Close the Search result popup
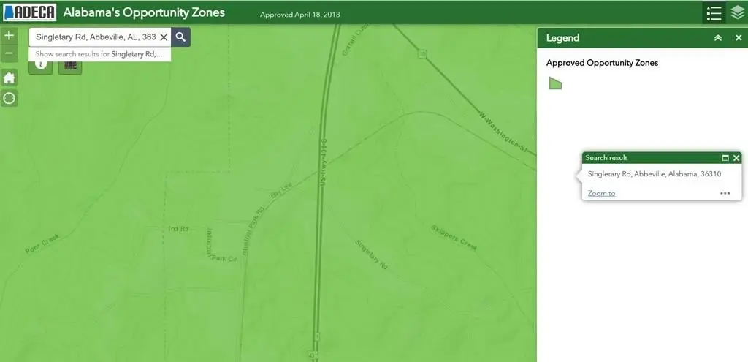 coord(736,158)
